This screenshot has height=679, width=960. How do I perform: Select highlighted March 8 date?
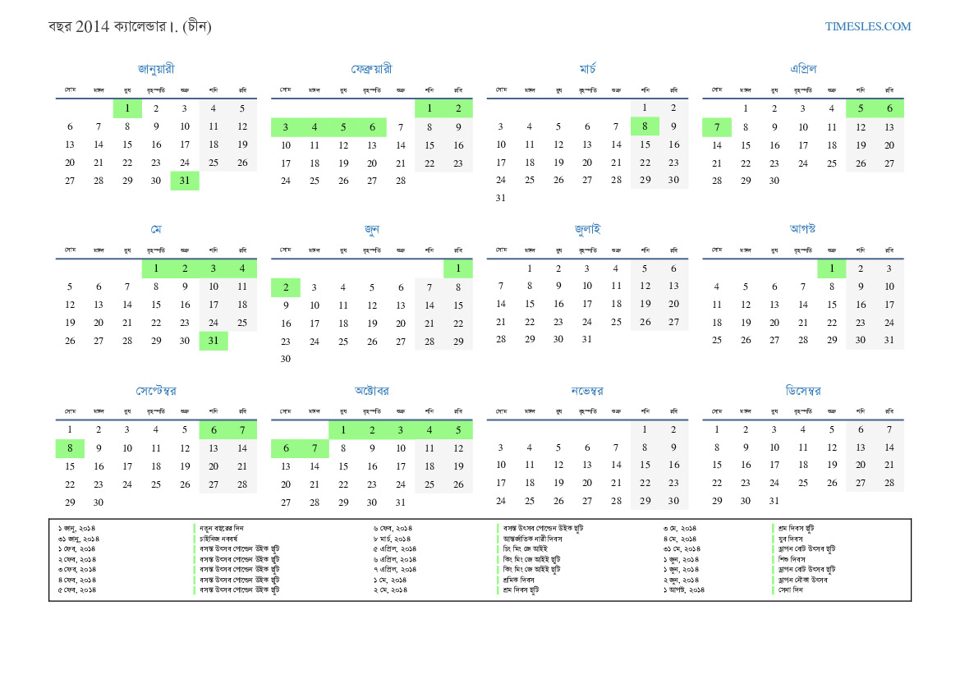coord(645,126)
